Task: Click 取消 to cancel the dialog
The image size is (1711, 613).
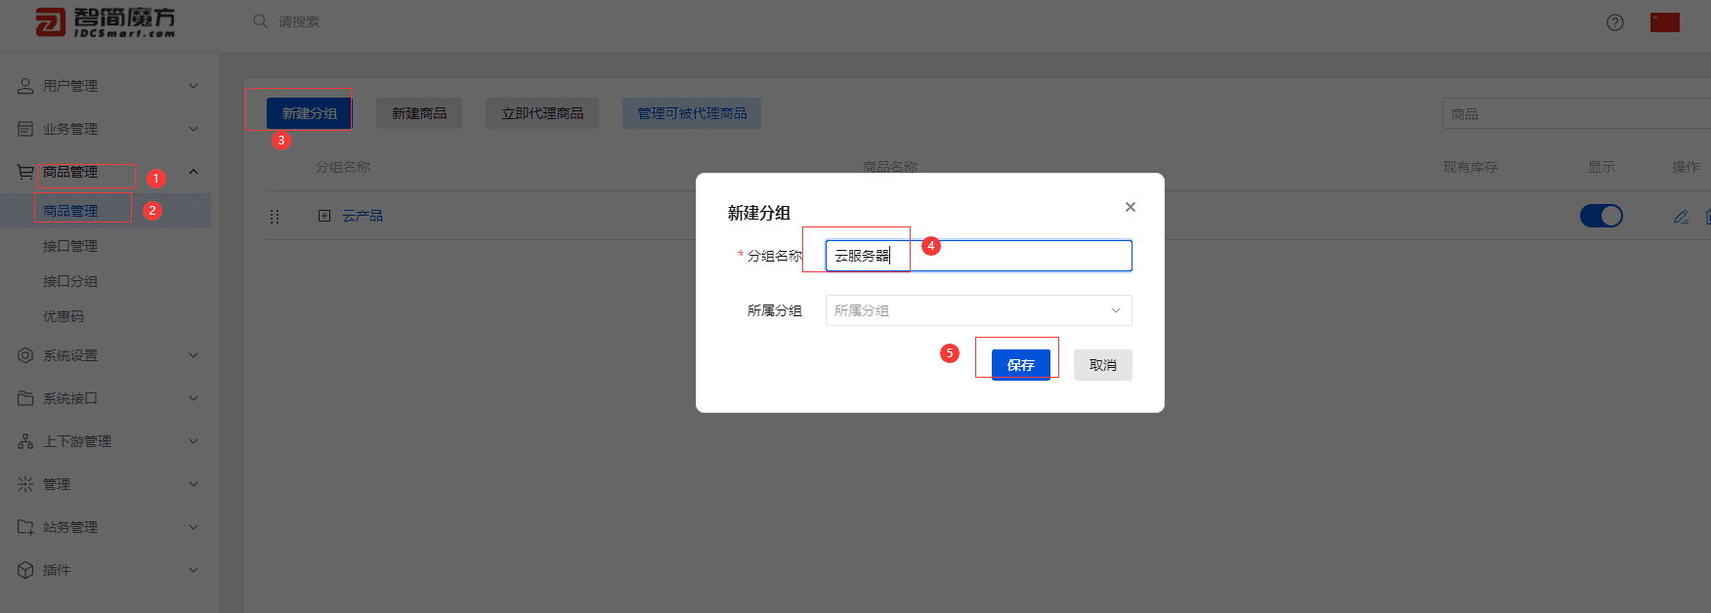Action: coord(1103,365)
